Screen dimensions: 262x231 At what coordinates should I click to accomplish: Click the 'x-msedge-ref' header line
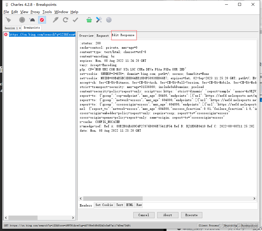(x=167, y=126)
